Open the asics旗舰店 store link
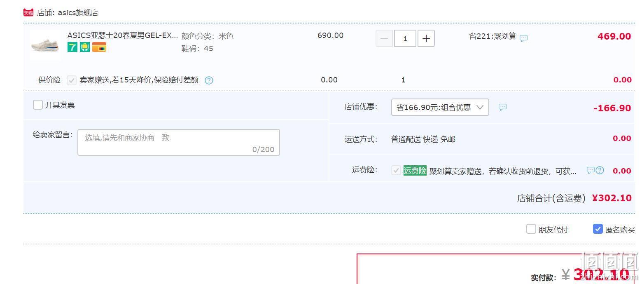This screenshot has height=284, width=642. click(78, 13)
